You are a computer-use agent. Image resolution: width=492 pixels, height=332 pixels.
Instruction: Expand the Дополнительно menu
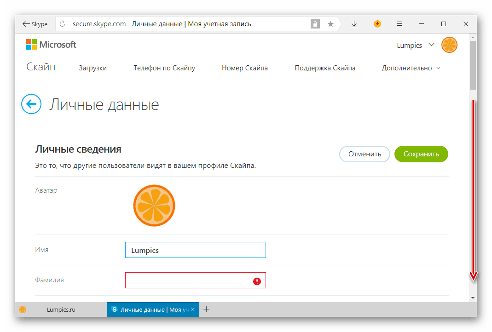411,68
